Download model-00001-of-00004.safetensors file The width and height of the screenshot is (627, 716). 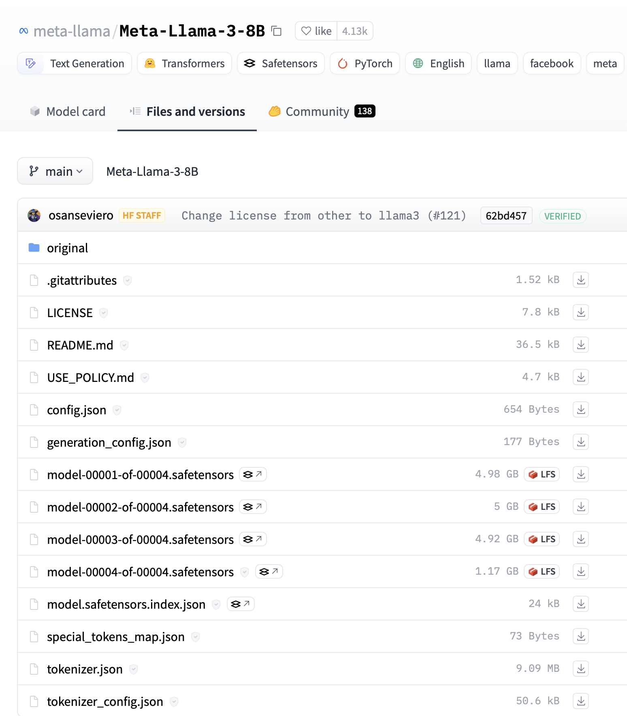(581, 474)
